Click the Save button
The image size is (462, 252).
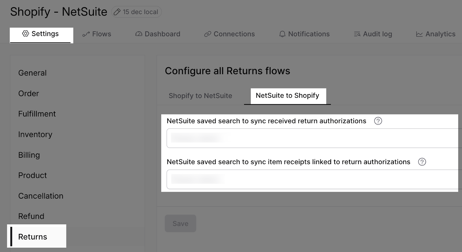click(x=180, y=223)
